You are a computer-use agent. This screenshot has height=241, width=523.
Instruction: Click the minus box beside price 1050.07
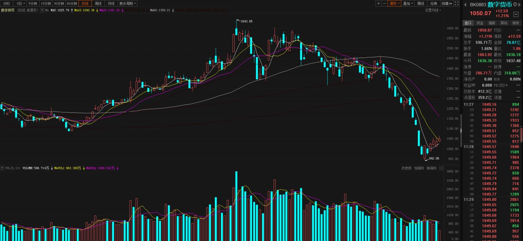click(516, 14)
